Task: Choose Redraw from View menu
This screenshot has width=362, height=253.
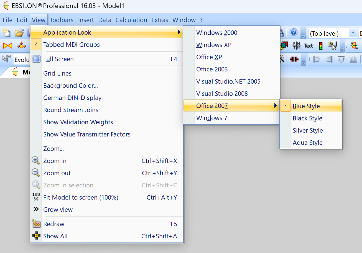Action: [x=107, y=224]
